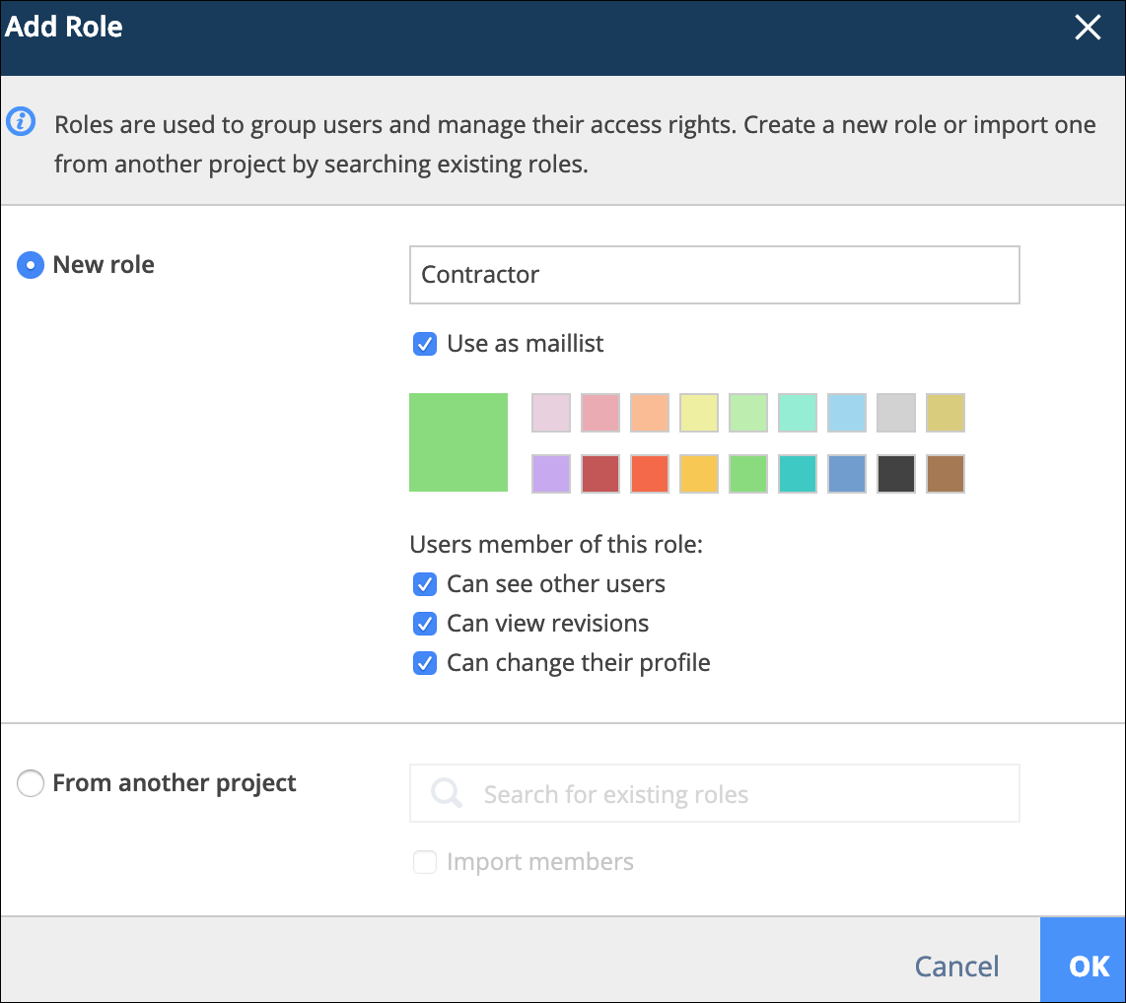
Task: Click the From another project label
Action: [174, 783]
